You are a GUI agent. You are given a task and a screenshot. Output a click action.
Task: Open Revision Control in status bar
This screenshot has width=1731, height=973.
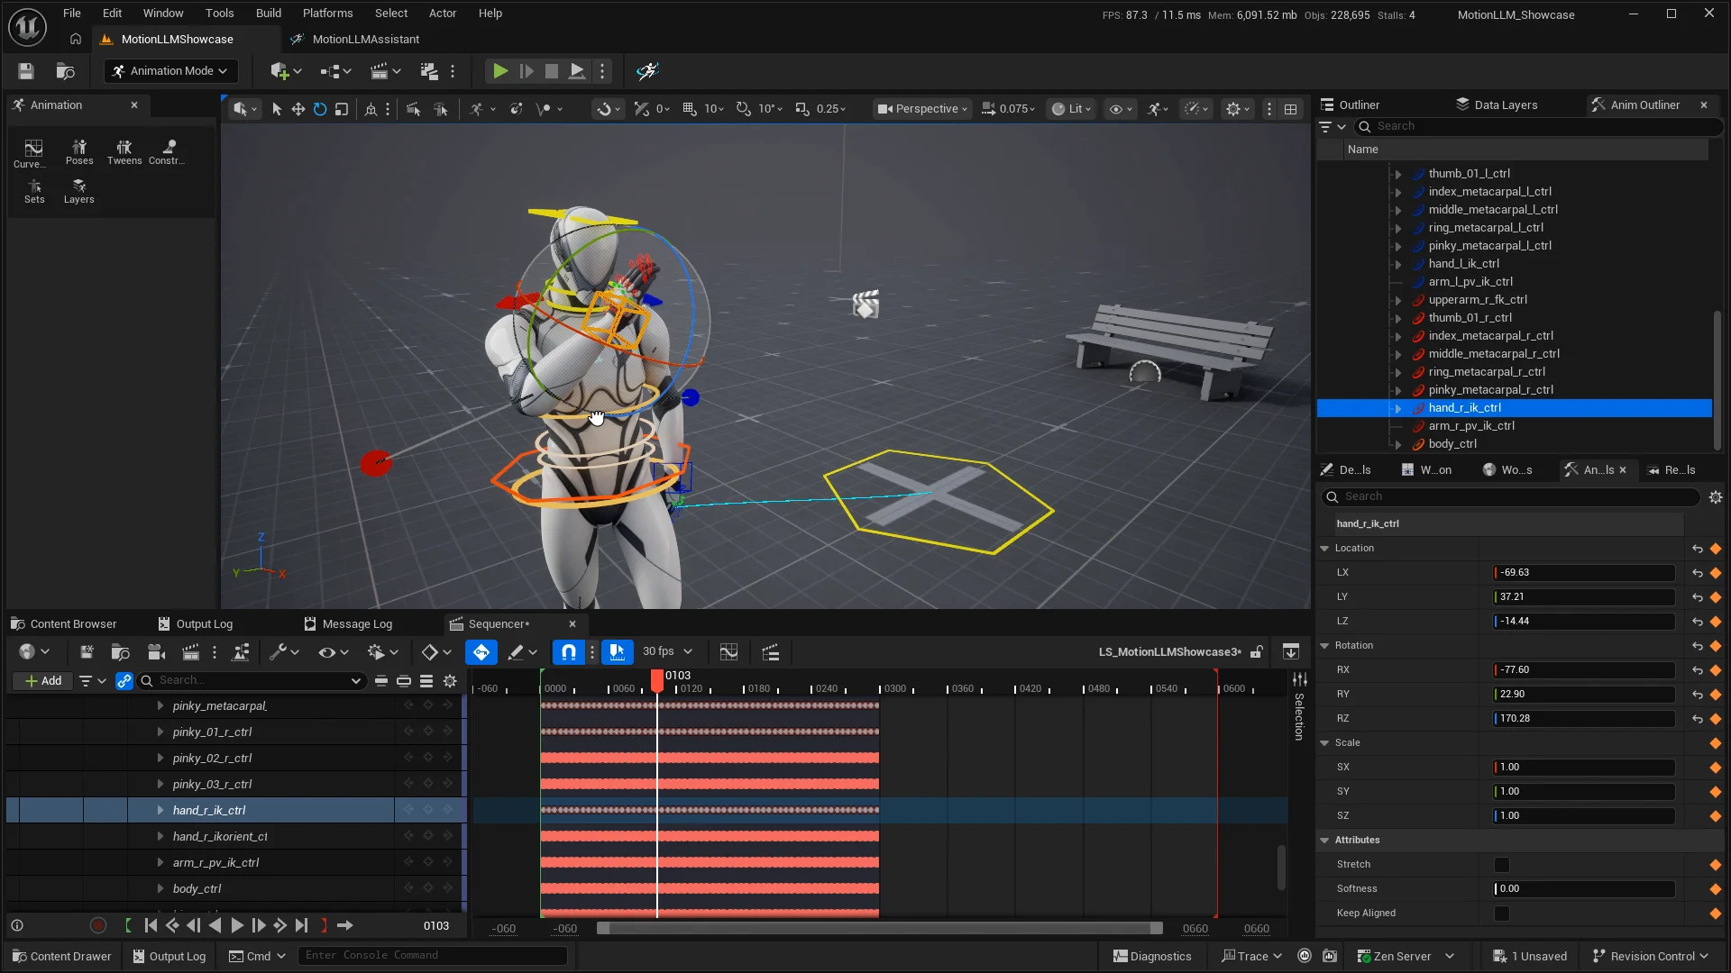click(x=1651, y=956)
